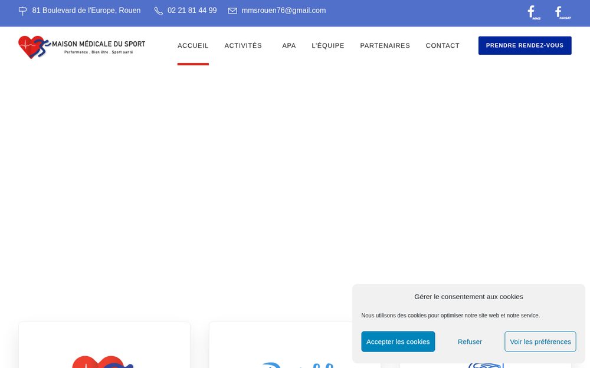Go to the Accueil menu item

point(193,45)
